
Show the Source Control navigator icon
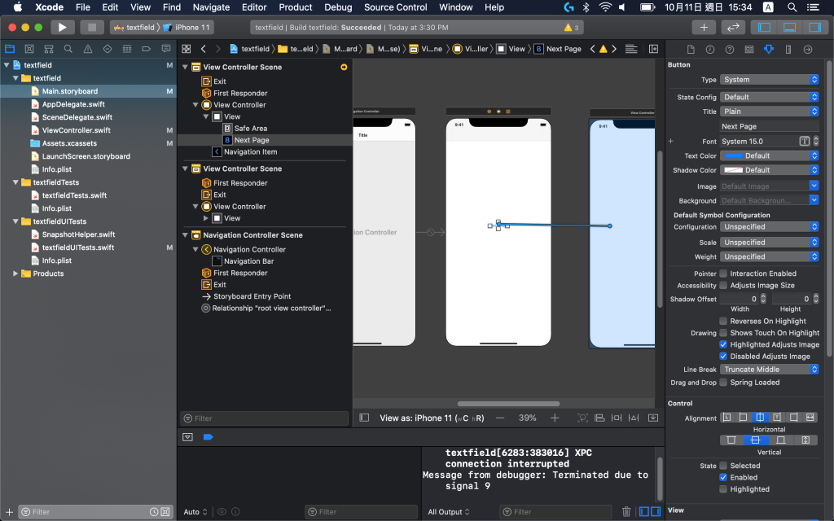[29, 49]
